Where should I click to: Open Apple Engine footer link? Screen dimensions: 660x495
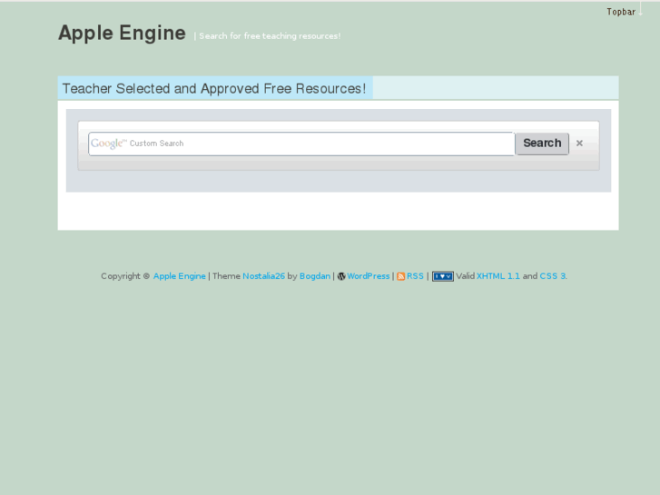pyautogui.click(x=180, y=276)
